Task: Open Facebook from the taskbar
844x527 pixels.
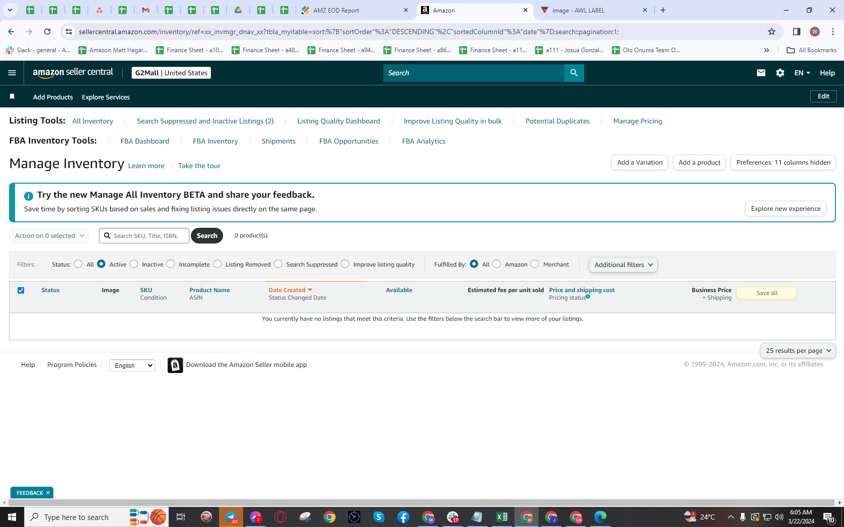Action: click(403, 517)
